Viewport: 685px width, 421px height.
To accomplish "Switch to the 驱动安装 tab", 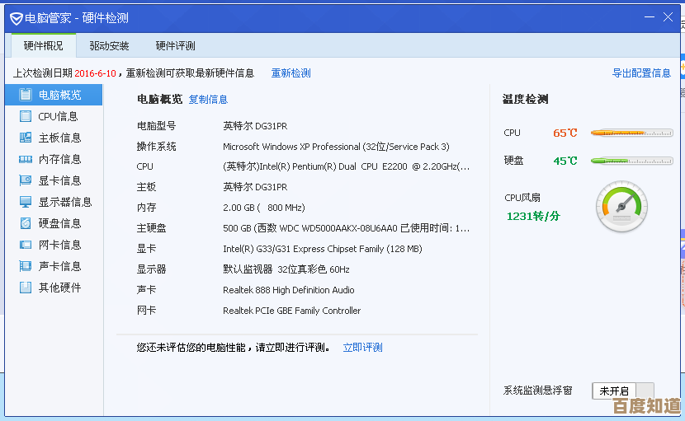I will click(x=109, y=46).
